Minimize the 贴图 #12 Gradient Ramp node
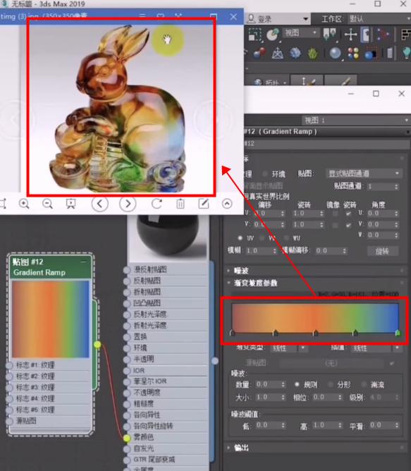 pyautogui.click(x=83, y=262)
